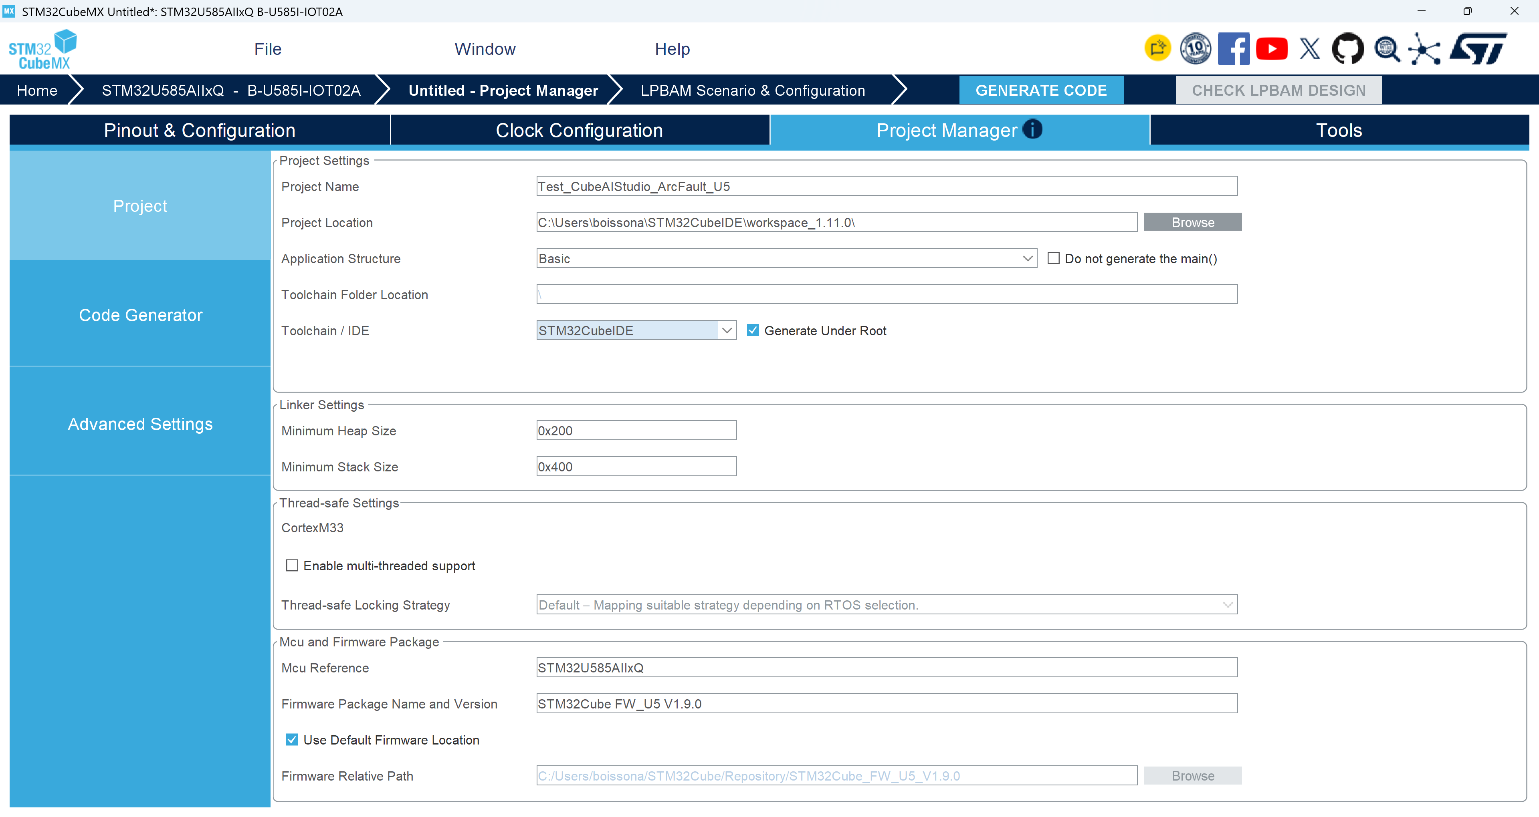Open LPBAM Scenario & Configuration breadcrumb
Viewport: 1539px width, 817px height.
(x=752, y=90)
